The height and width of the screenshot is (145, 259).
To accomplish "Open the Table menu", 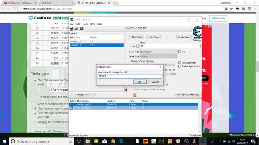I will (x=85, y=24).
